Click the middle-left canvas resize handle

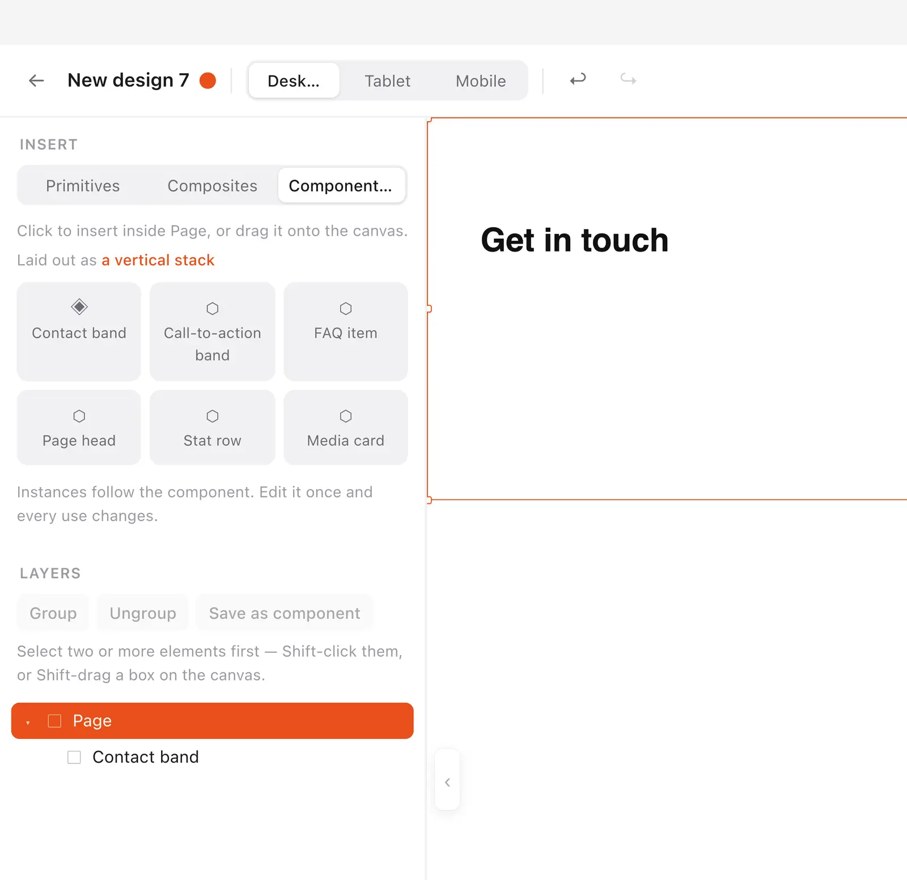pos(429,309)
